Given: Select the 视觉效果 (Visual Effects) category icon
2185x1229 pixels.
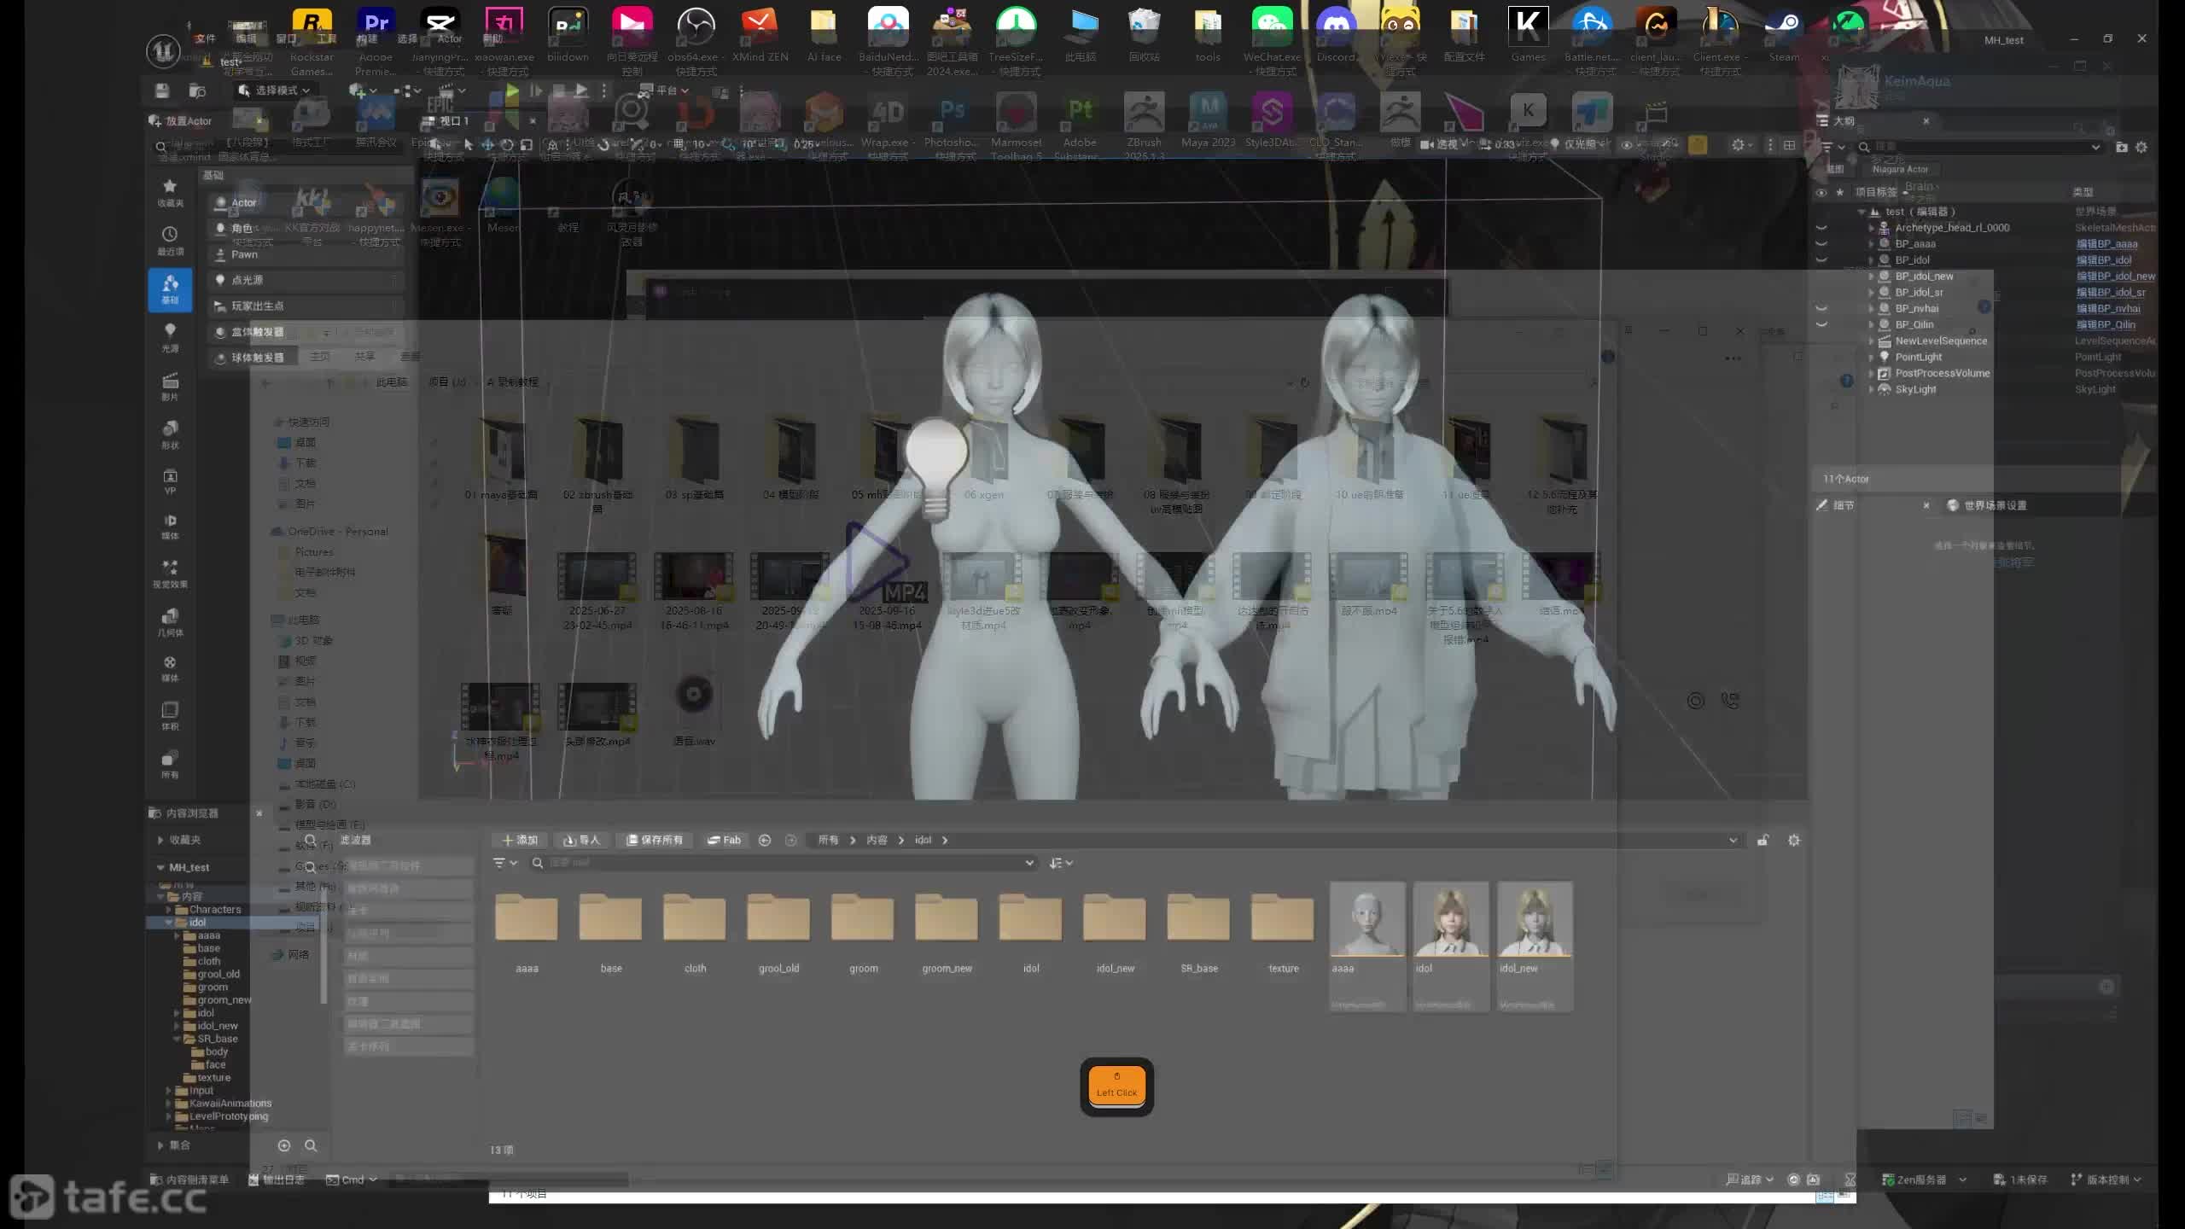Looking at the screenshot, I should 170,573.
